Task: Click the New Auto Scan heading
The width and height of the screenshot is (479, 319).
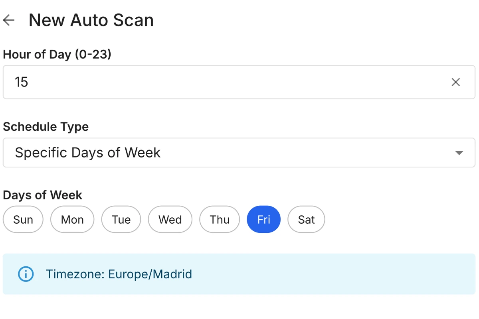Action: [x=91, y=20]
